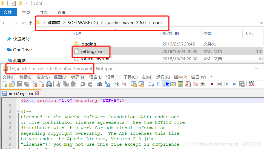Click the Stop Recording macro icon

pyautogui.click(x=219, y=84)
